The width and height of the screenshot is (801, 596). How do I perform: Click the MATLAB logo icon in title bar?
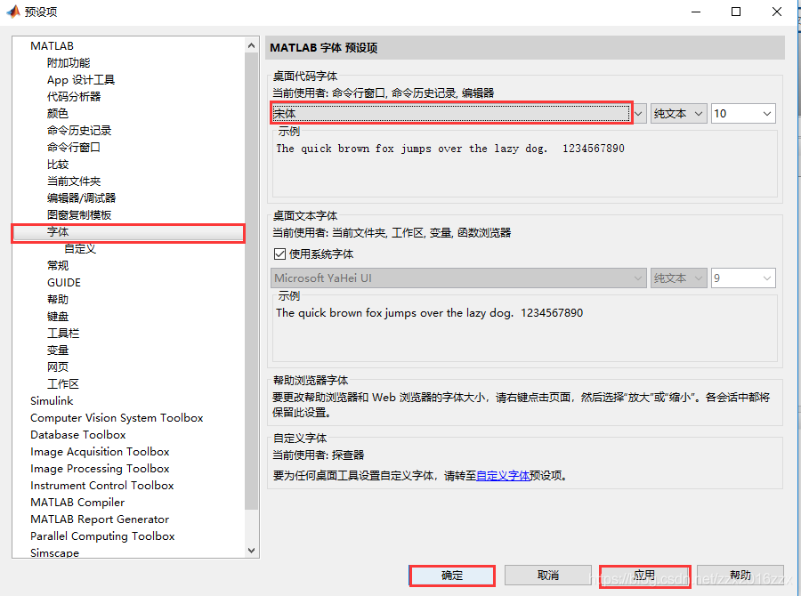point(13,12)
